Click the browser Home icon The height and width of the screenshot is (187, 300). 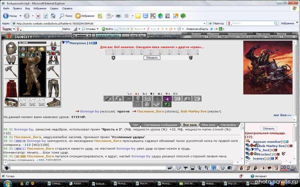[x=53, y=16]
